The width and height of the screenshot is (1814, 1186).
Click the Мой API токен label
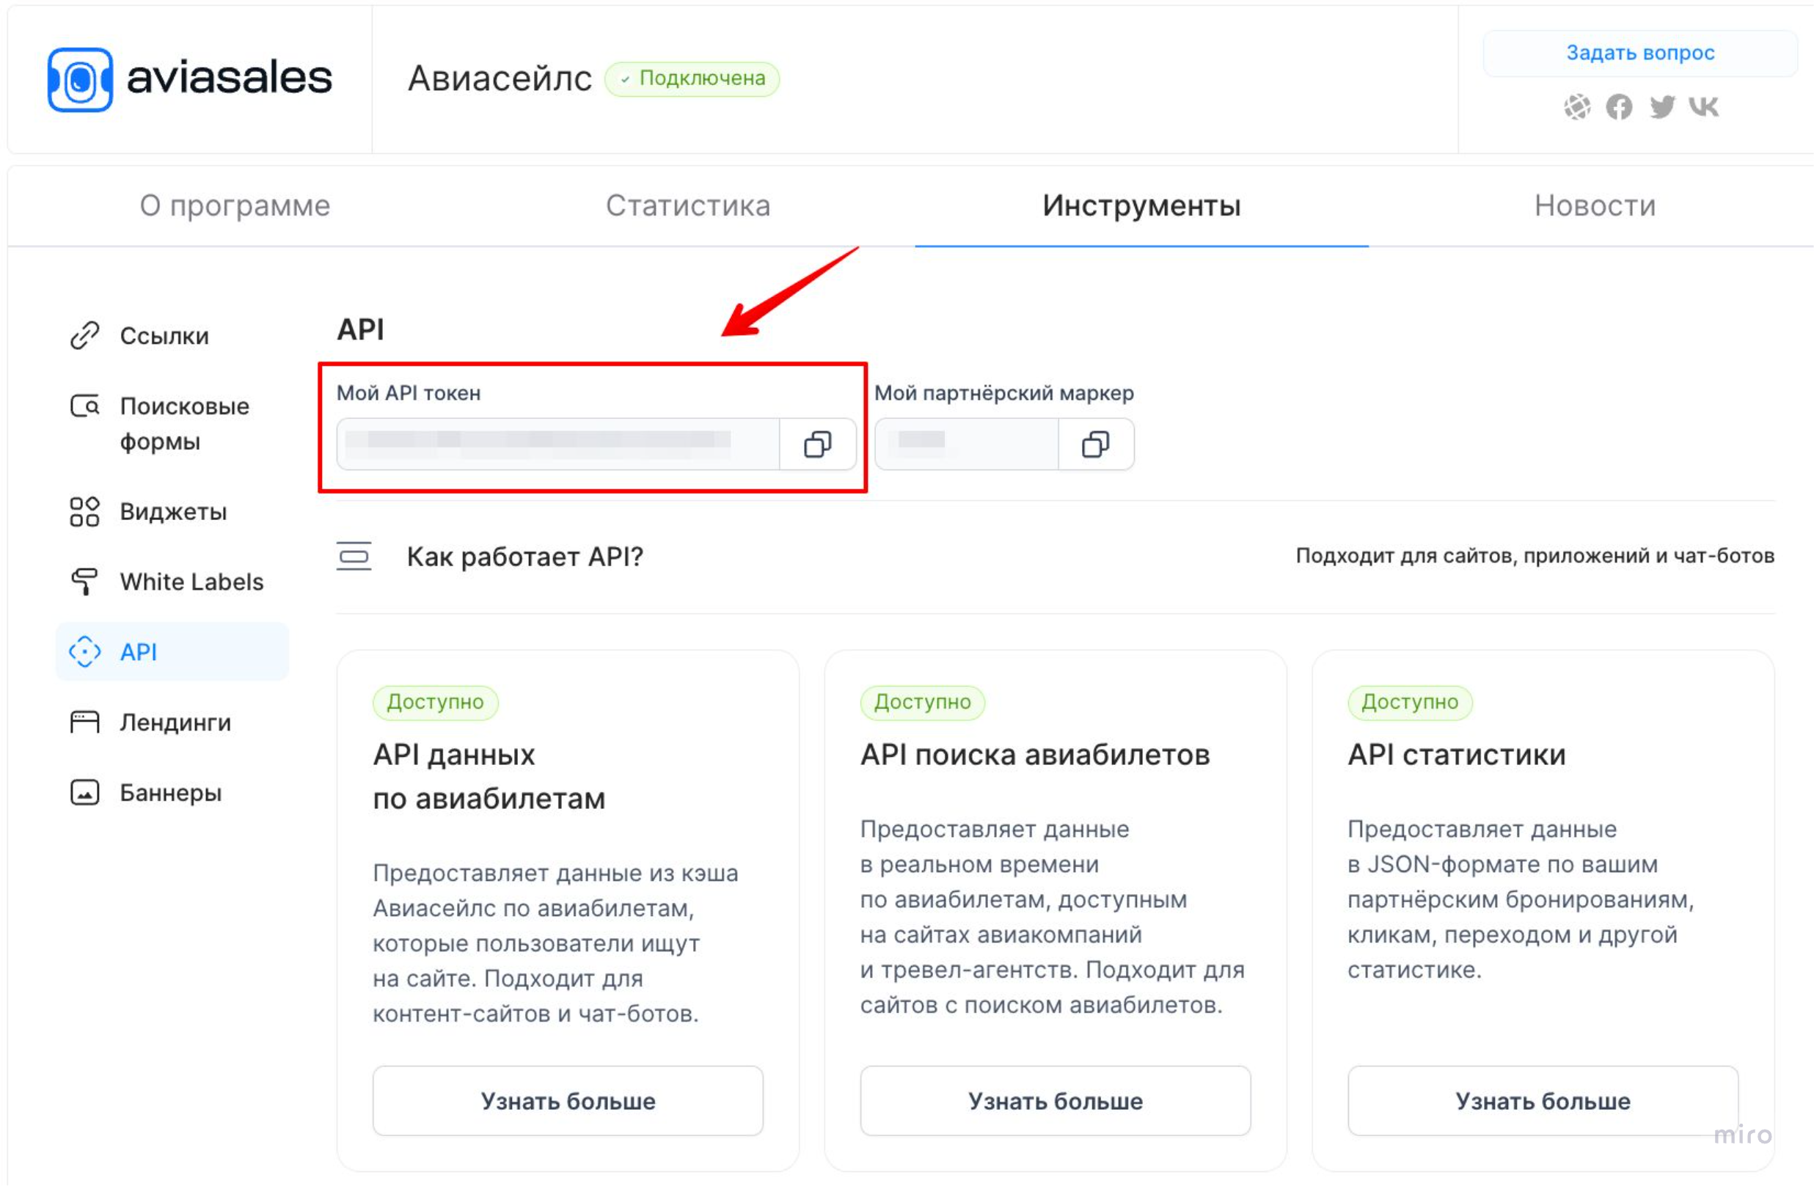pyautogui.click(x=409, y=393)
